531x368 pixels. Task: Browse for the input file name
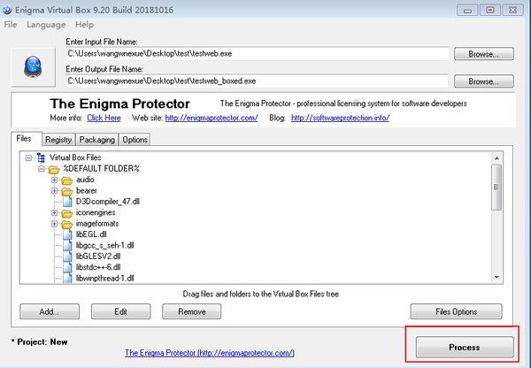tap(483, 54)
